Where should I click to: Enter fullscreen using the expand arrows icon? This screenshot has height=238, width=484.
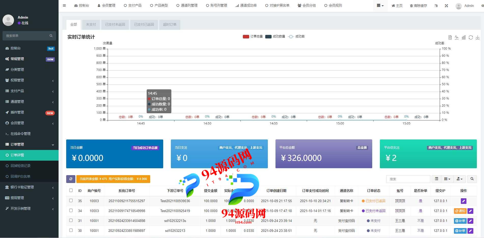446,6
